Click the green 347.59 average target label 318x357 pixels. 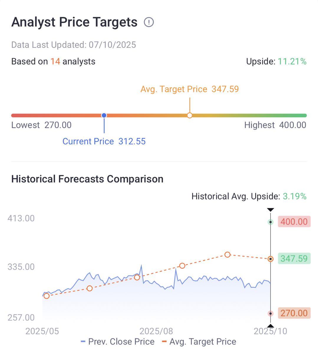(x=294, y=259)
